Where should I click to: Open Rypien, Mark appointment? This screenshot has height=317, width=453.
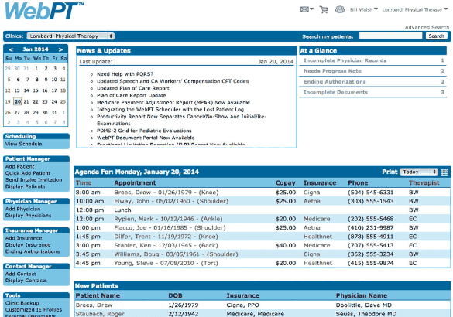[x=169, y=219]
